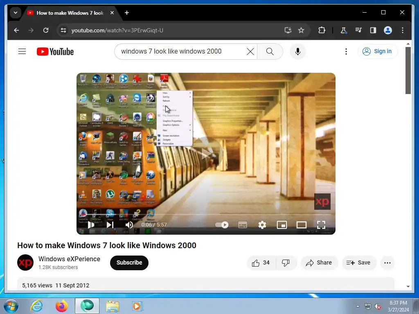Select the 'How to make Windows 7 look' tab

70,13
